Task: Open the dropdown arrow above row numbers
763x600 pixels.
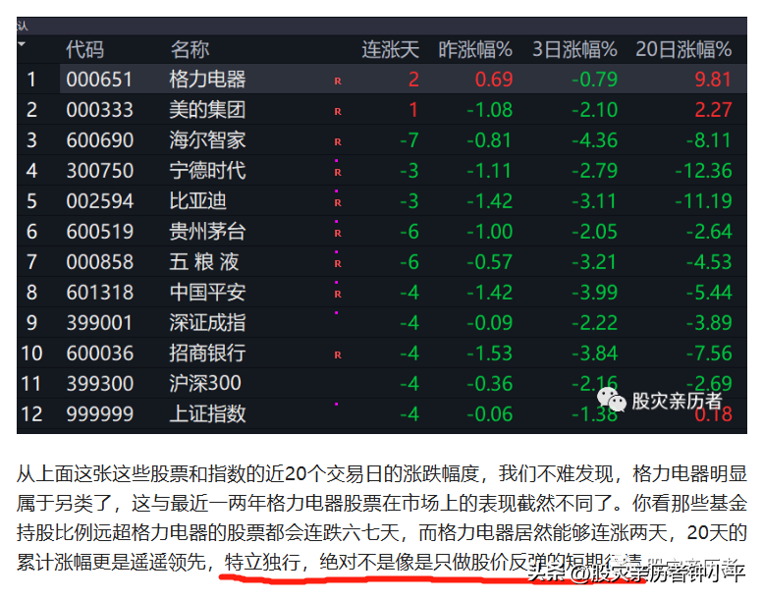Action: coord(22,44)
